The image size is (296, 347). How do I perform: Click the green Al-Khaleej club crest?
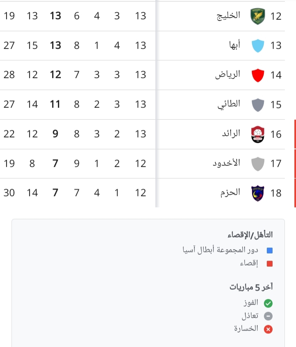[258, 16]
